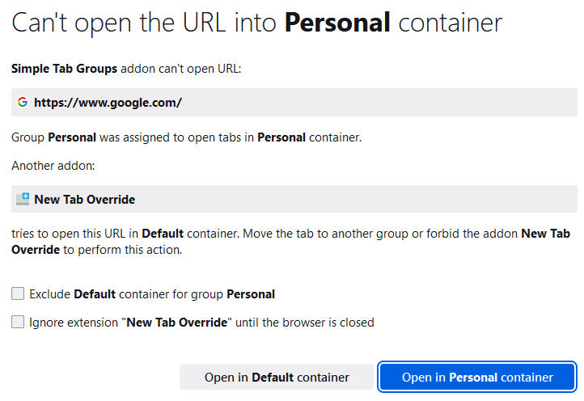Click the "Group Personal was assigned" sentence
The height and width of the screenshot is (401, 584).
[x=186, y=137]
